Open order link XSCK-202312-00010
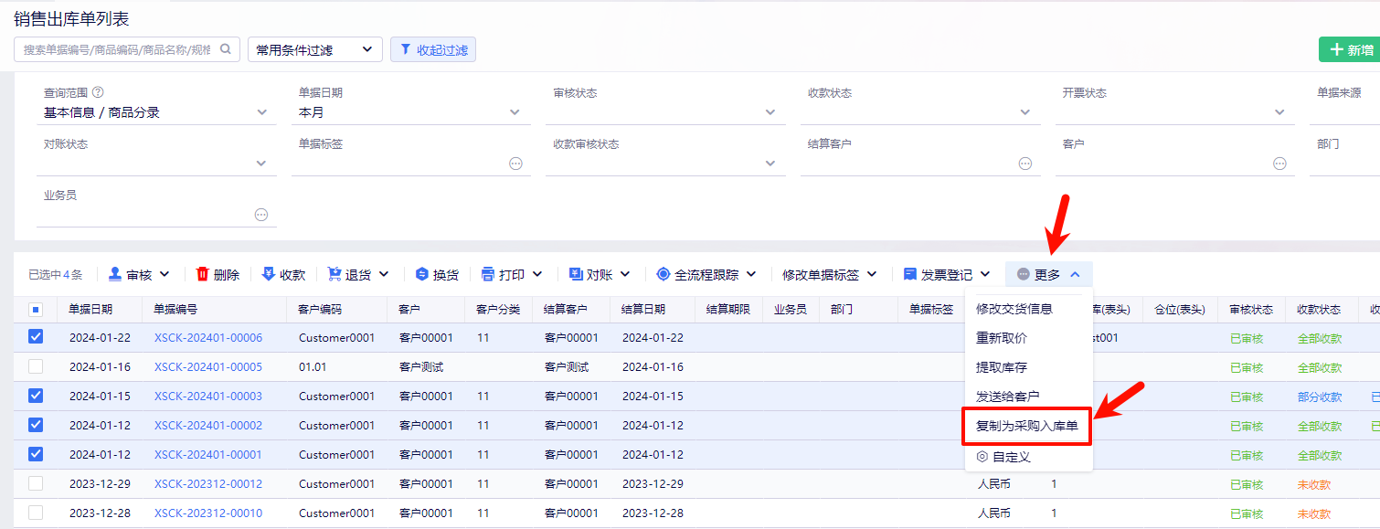Image resolution: width=1380 pixels, height=529 pixels. point(208,513)
